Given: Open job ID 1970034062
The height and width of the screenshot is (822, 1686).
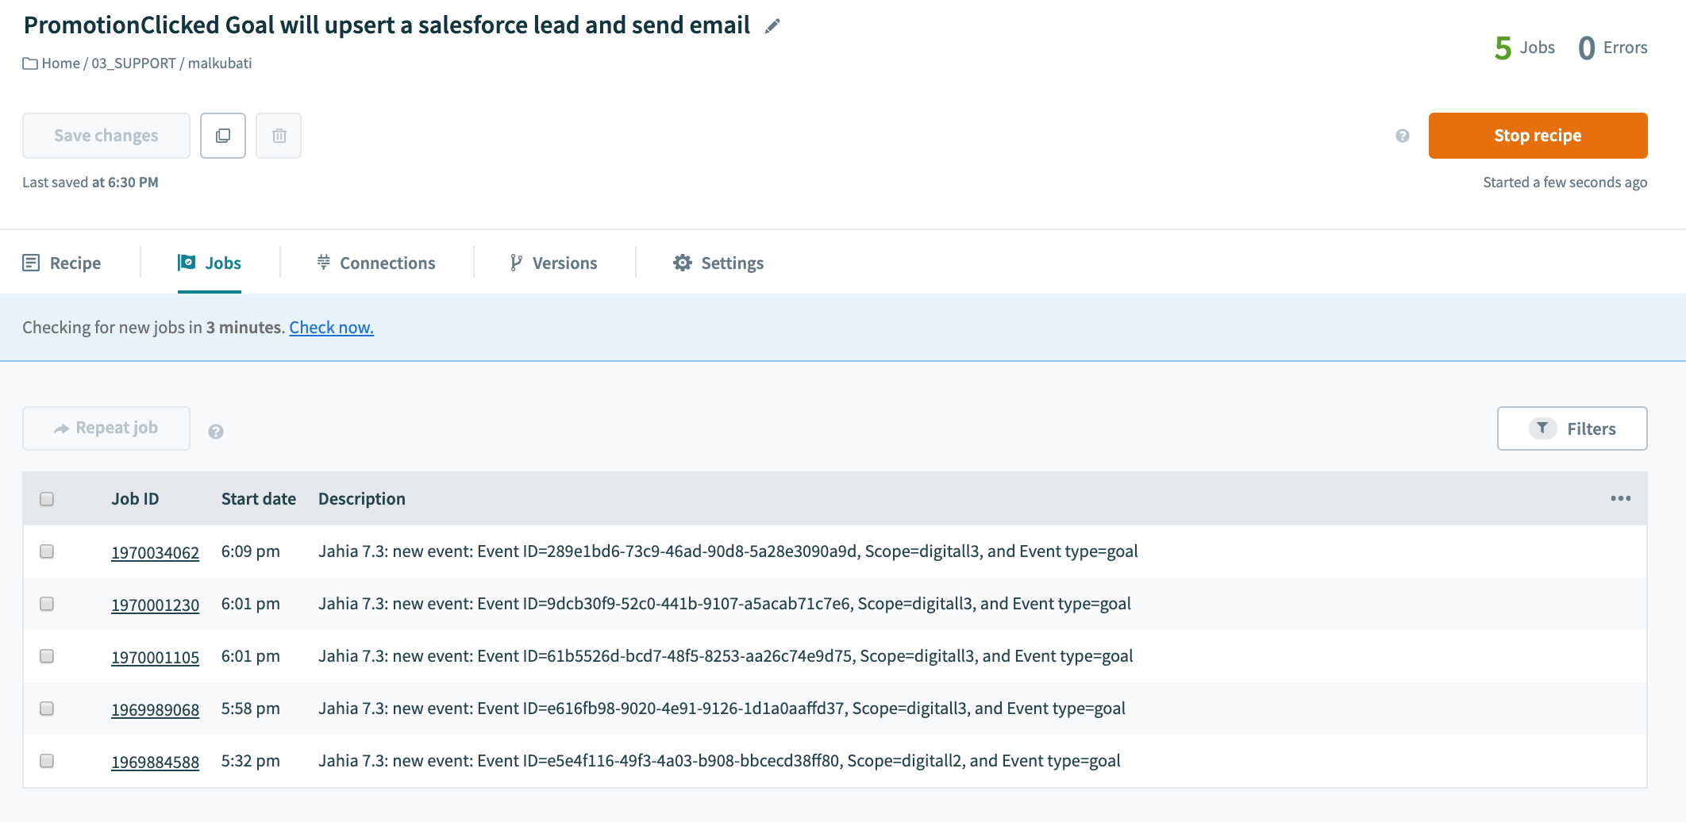Looking at the screenshot, I should click(155, 552).
